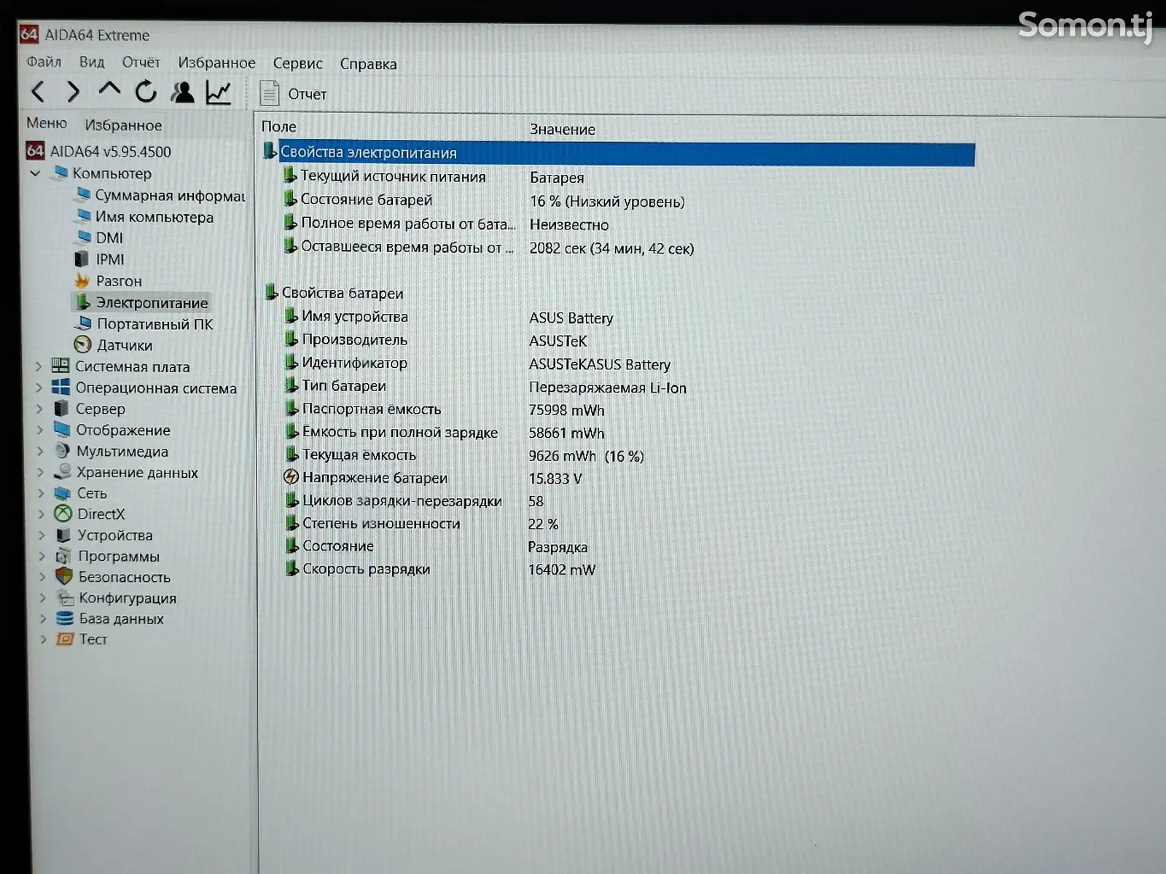Click the Паспортная ёмкость row

371,409
